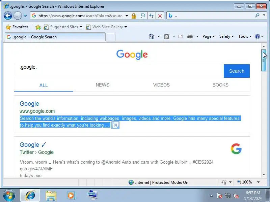This screenshot has width=270, height=202.
Task: Open the Favorites star button
Action: (x=17, y=27)
